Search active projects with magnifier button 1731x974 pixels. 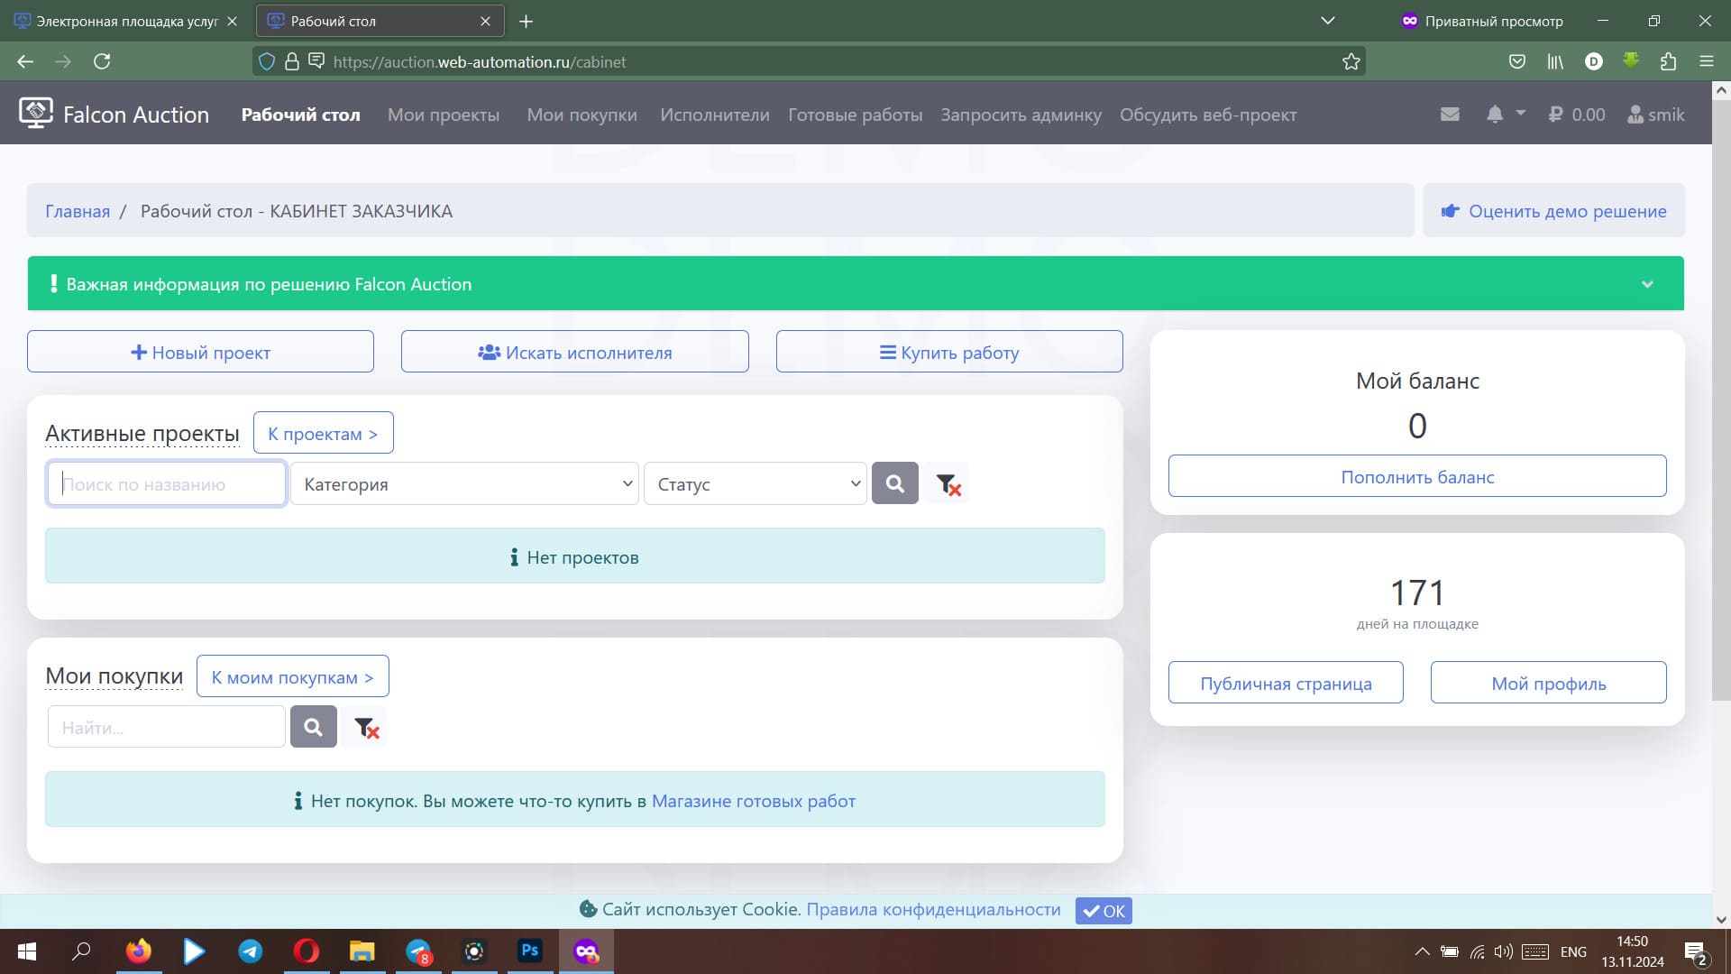point(894,484)
